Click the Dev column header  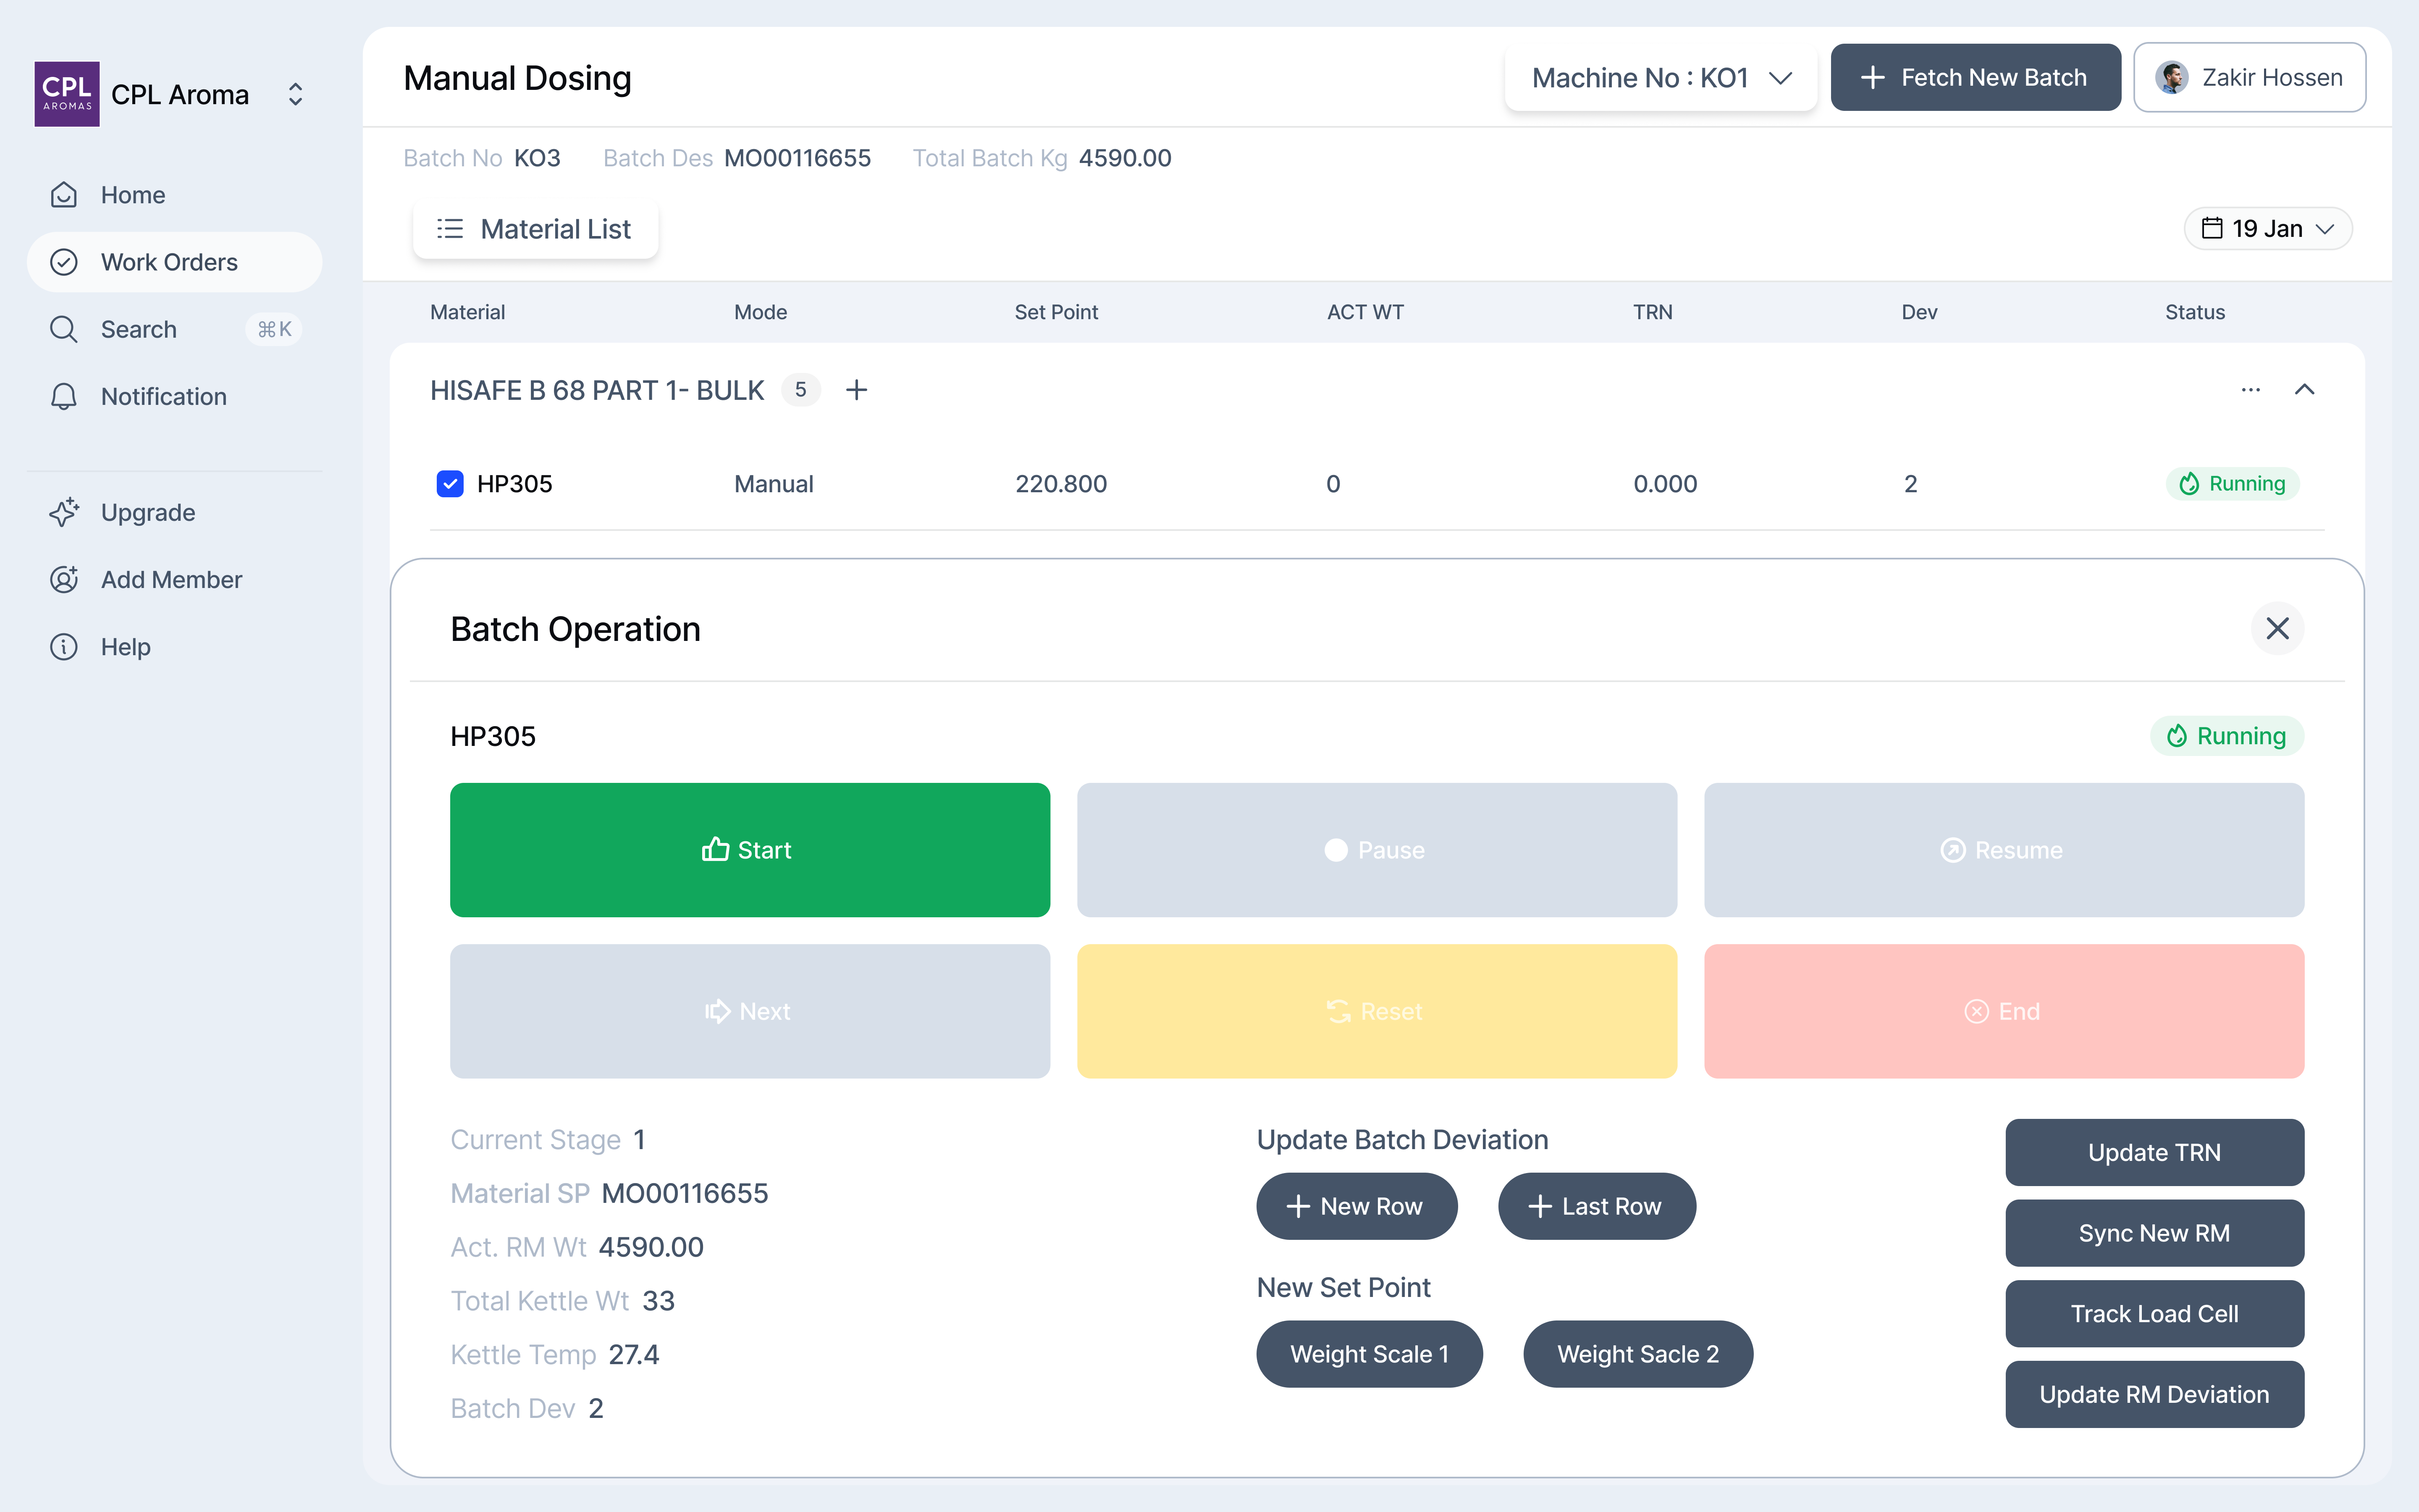point(1919,312)
